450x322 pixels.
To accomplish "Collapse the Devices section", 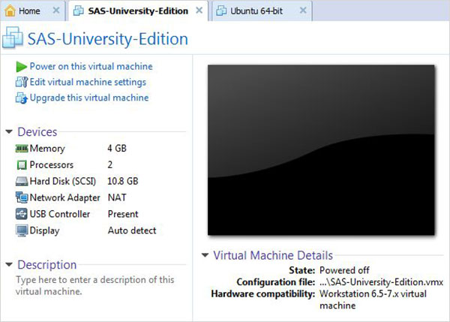I will point(9,132).
